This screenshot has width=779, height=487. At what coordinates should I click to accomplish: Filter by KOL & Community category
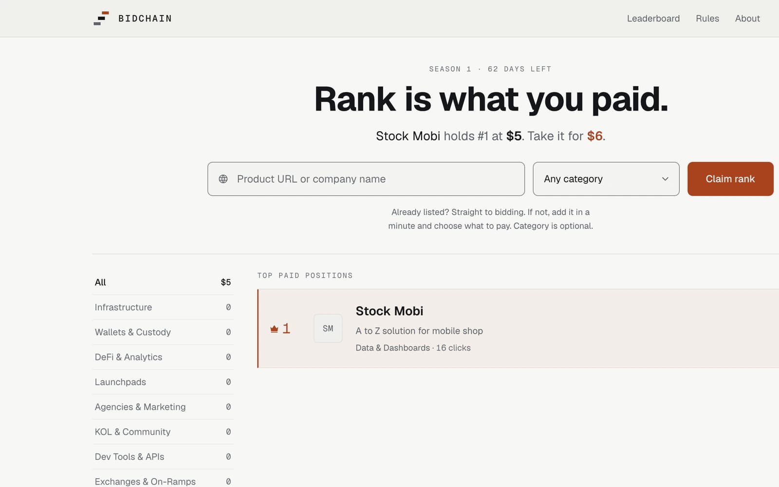pos(163,431)
